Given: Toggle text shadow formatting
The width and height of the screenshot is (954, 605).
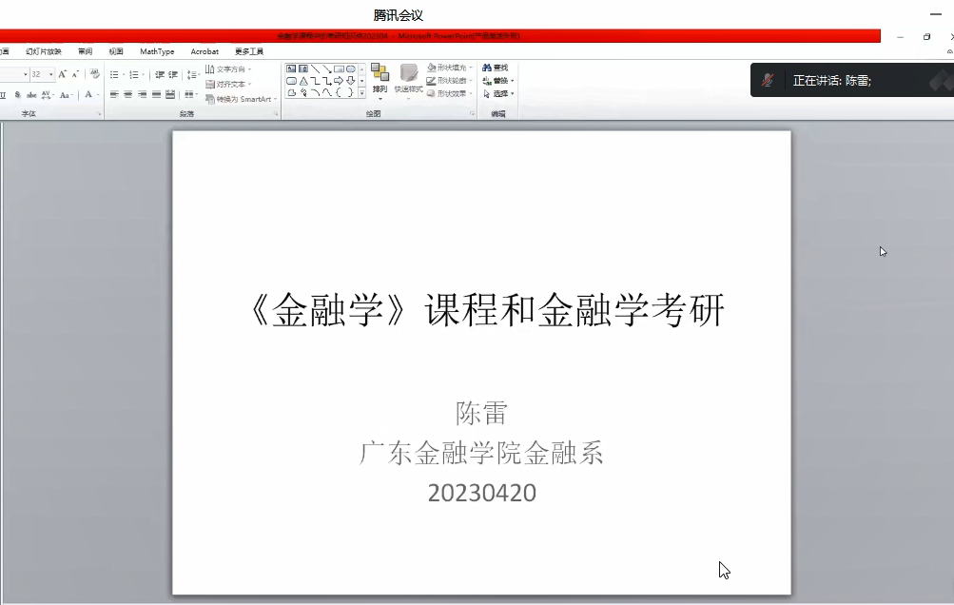Looking at the screenshot, I should coord(17,95).
